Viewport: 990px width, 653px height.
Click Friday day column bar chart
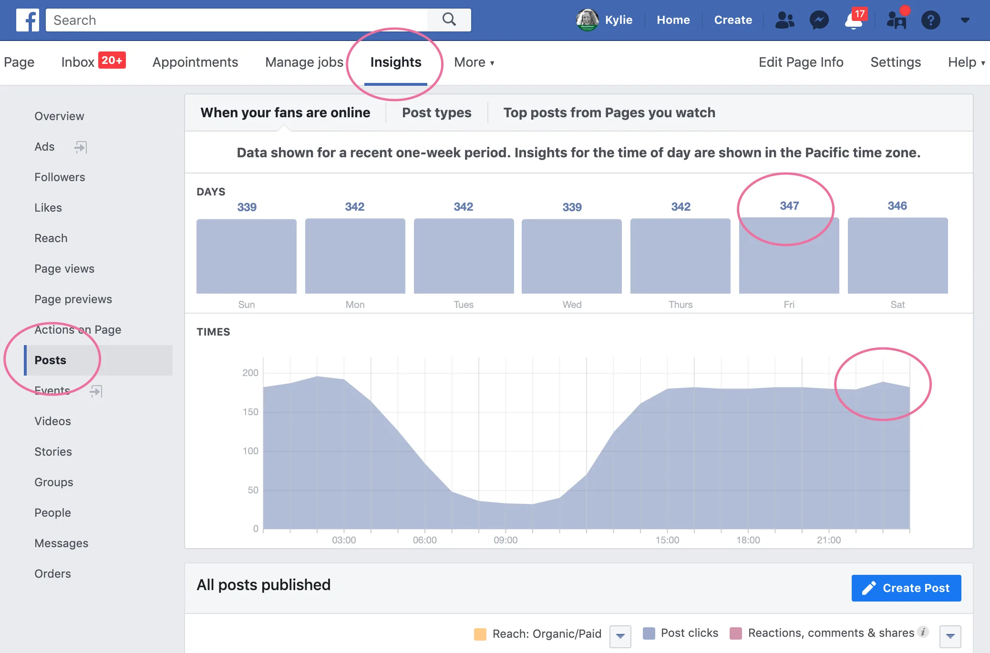789,255
